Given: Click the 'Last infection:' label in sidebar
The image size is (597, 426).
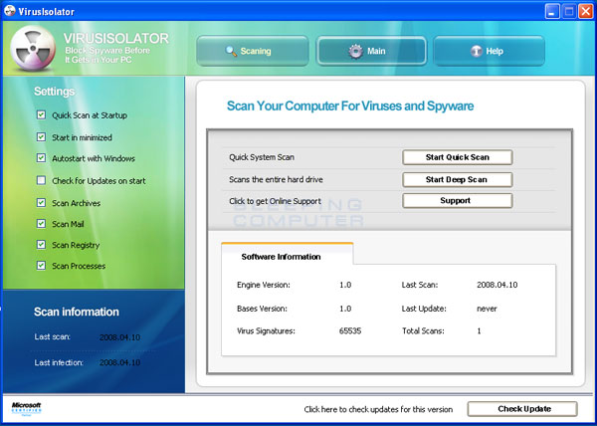Looking at the screenshot, I should (59, 363).
